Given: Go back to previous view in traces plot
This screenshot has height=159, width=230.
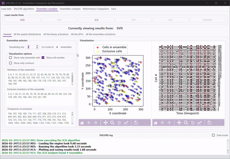Looking at the screenshot, I should coord(162,123).
